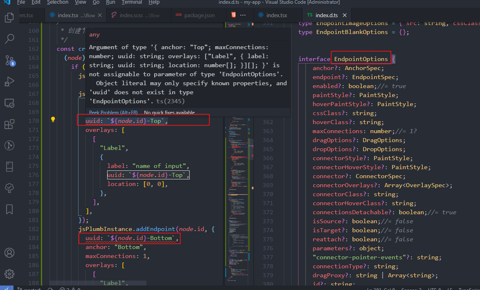480x290 pixels.
Task: Click 'dragProxy?: string | Array<string>;' property
Action: (375, 275)
